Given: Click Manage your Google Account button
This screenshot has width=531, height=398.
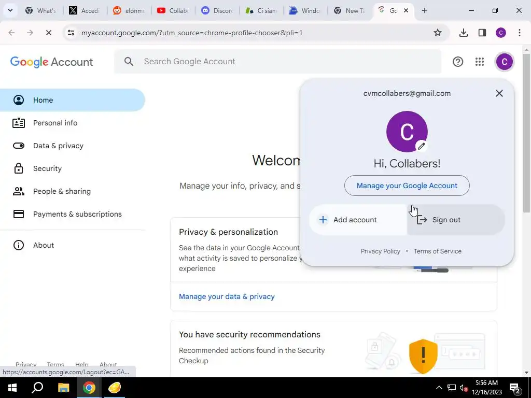Looking at the screenshot, I should tap(407, 186).
